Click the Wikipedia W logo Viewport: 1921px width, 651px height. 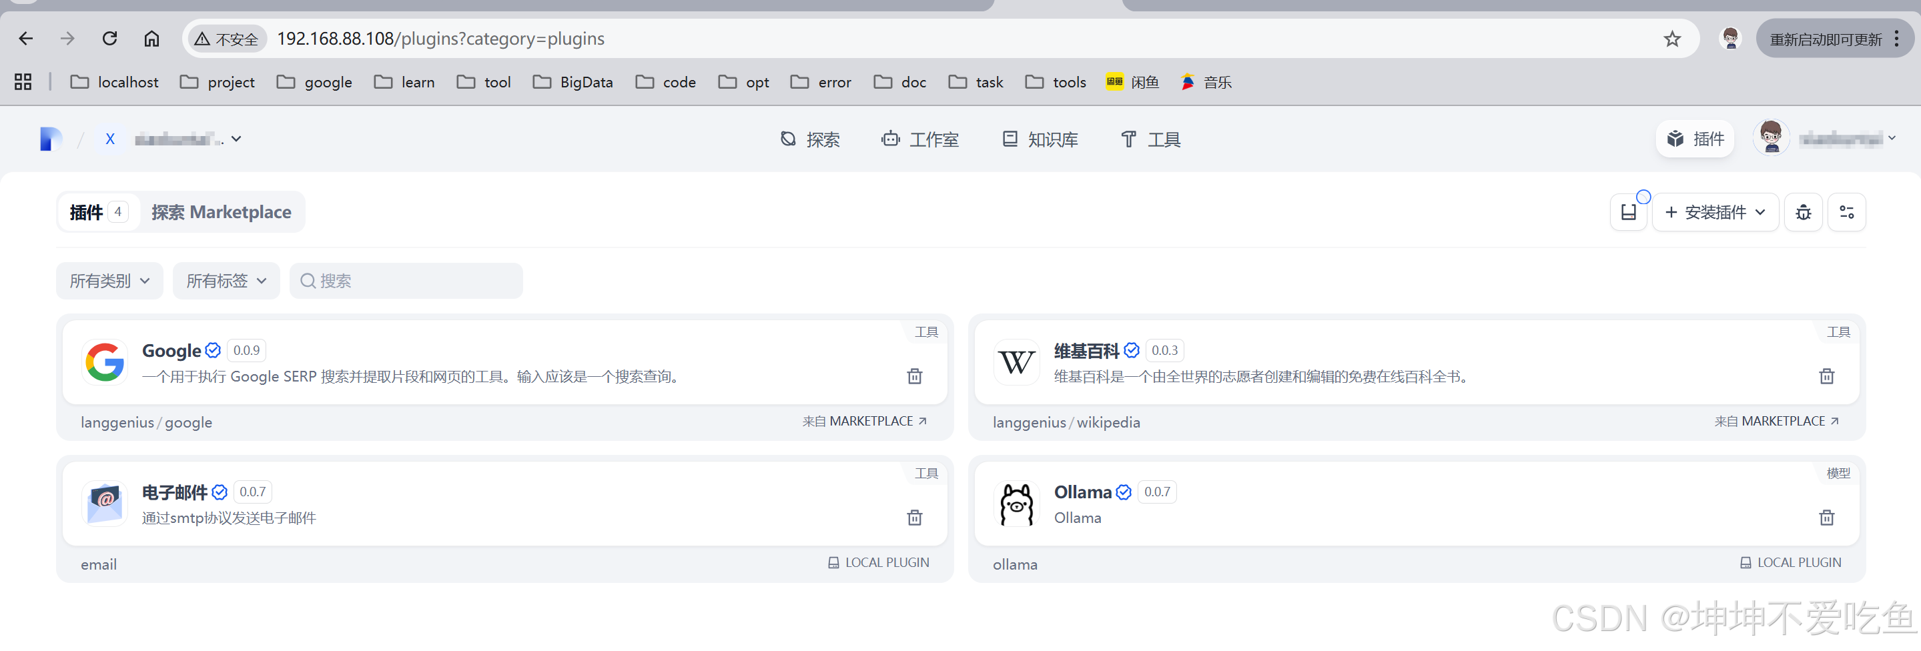(1016, 362)
